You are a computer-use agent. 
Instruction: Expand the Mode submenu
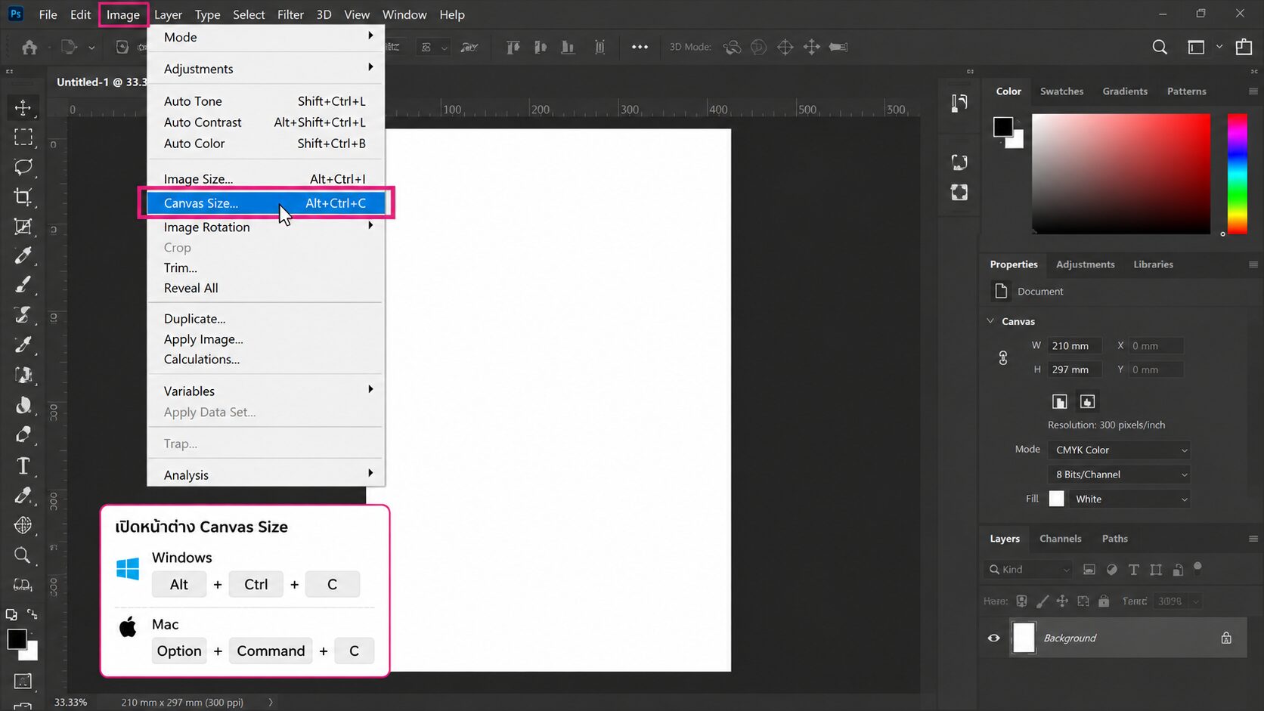(x=266, y=37)
